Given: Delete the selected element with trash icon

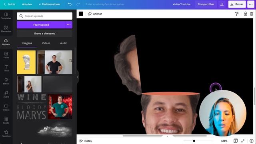Looking at the screenshot, I should coord(252,14).
